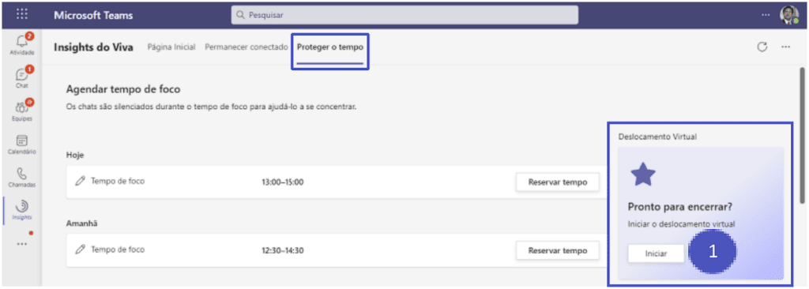Click the Insights do Viva heading
The width and height of the screenshot is (809, 289).
93,47
